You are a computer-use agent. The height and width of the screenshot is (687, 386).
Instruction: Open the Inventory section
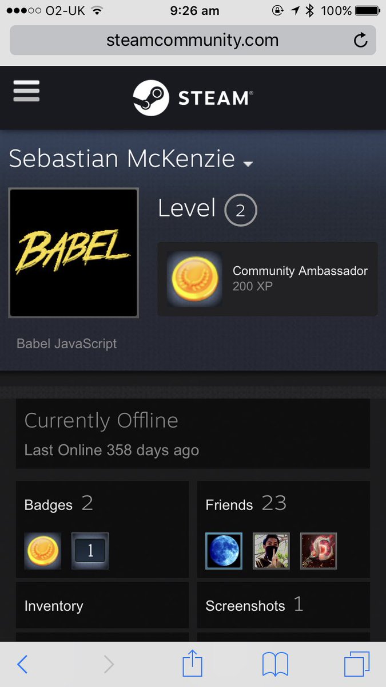coord(102,606)
